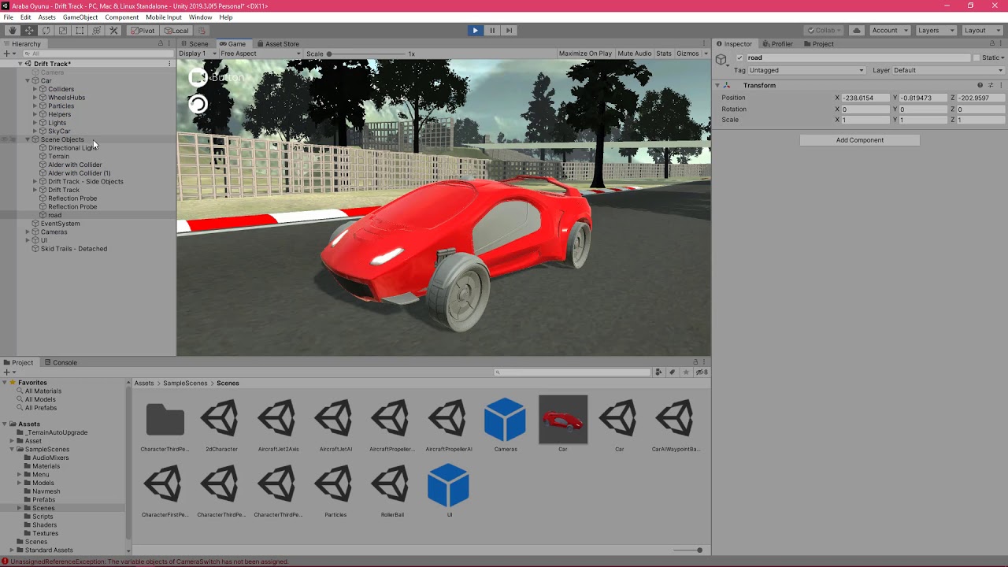Collapse the Scene Objects node
Viewport: 1008px width, 567px height.
tap(28, 139)
